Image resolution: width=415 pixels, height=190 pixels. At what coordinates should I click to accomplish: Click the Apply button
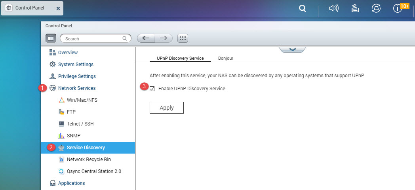coord(166,108)
